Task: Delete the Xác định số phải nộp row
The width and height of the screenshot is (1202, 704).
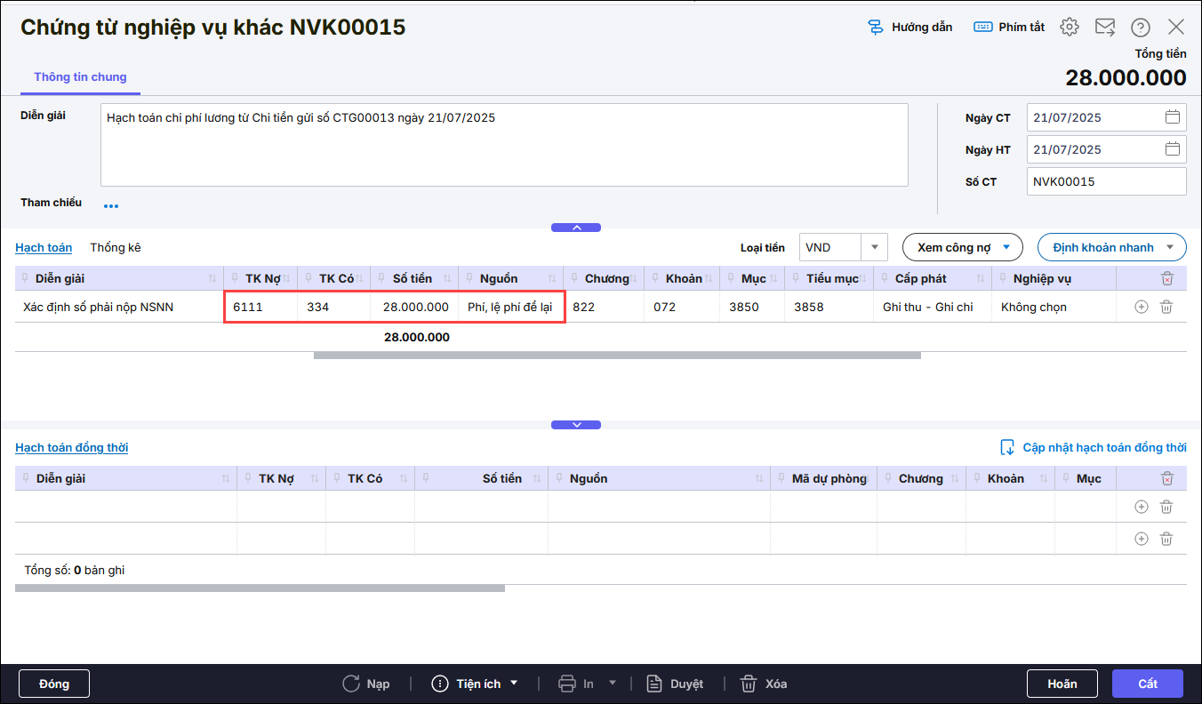Action: click(x=1166, y=307)
